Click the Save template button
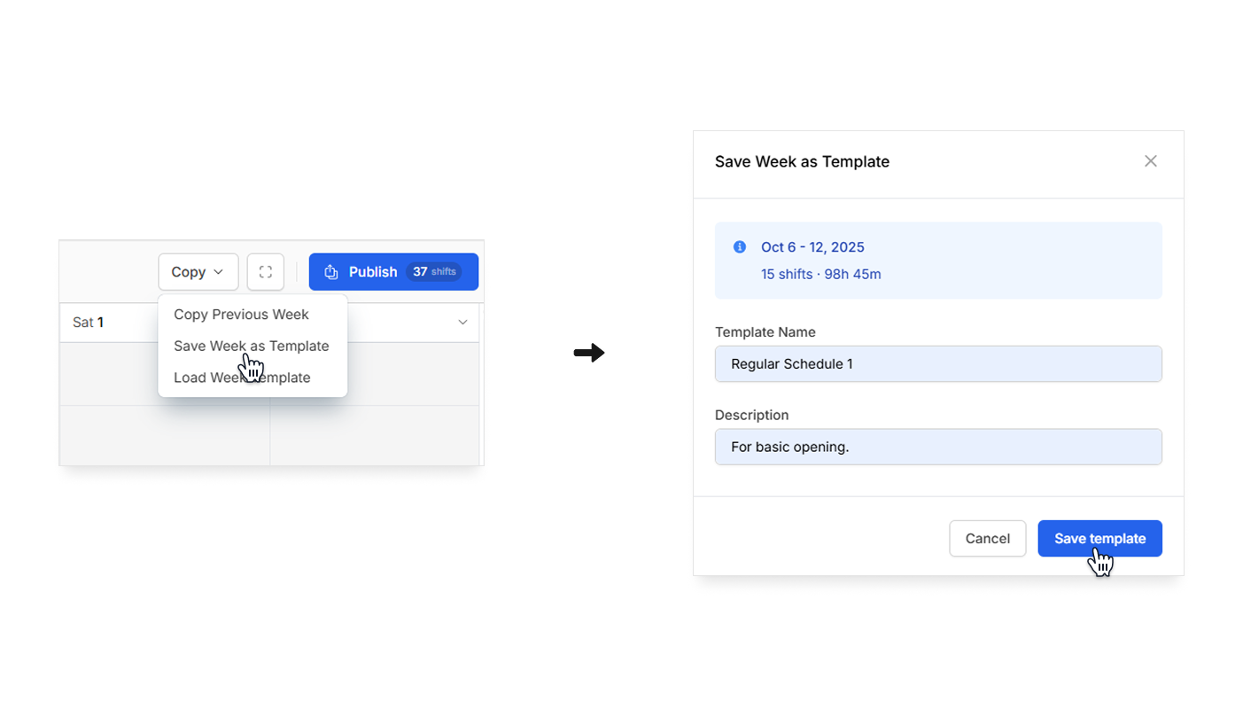Image resolution: width=1243 pixels, height=709 pixels. pos(1099,539)
